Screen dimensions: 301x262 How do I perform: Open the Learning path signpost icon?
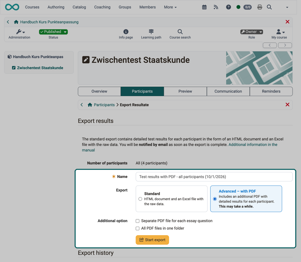pyautogui.click(x=151, y=34)
